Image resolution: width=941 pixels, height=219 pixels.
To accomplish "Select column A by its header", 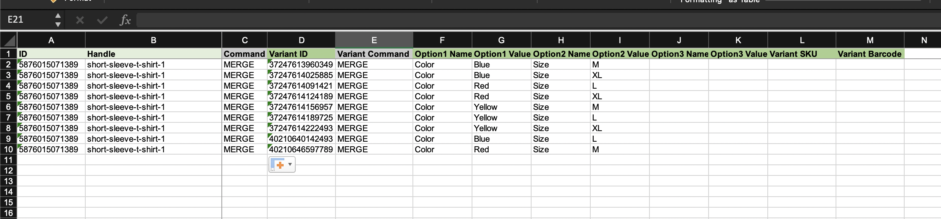I will [x=51, y=40].
